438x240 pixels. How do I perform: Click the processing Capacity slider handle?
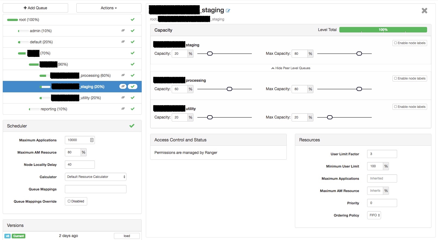[x=229, y=89]
